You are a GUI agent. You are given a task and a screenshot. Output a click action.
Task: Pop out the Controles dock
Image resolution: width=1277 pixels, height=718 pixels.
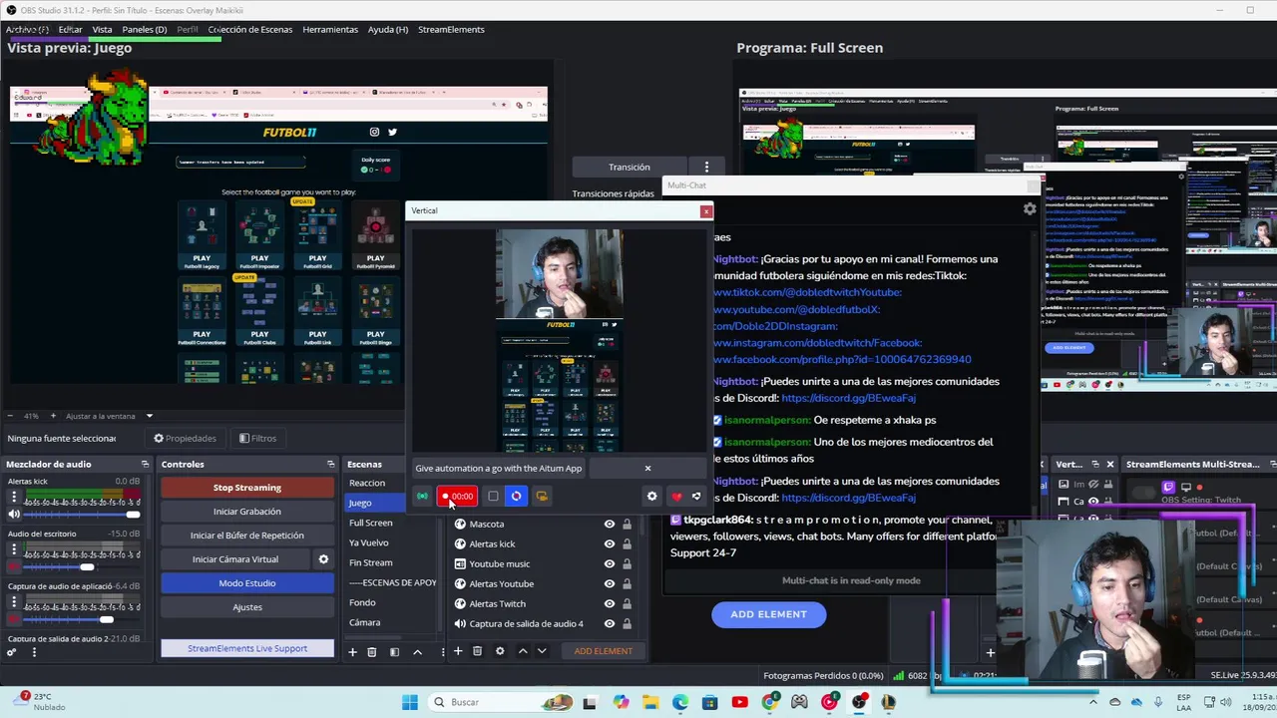pos(330,465)
